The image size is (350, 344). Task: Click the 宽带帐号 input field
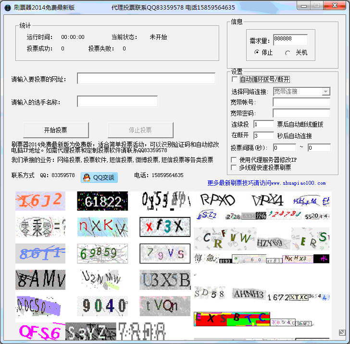pyautogui.click(x=301, y=102)
